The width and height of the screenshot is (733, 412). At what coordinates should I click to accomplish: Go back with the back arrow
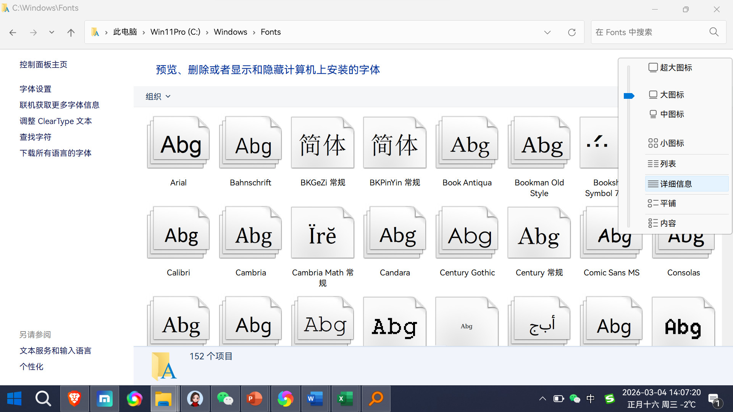pos(13,32)
